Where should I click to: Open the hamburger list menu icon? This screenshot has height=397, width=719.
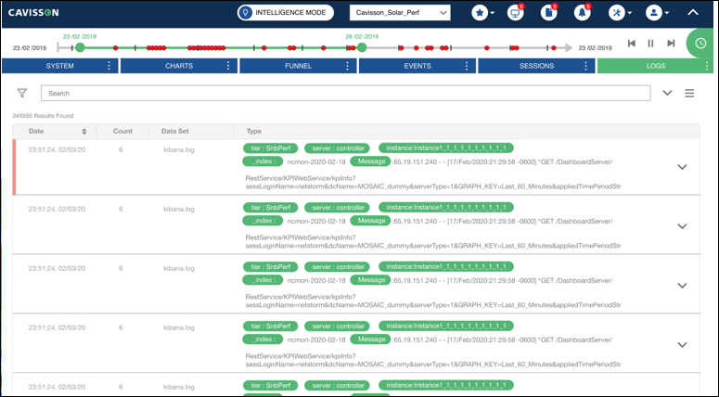(689, 94)
